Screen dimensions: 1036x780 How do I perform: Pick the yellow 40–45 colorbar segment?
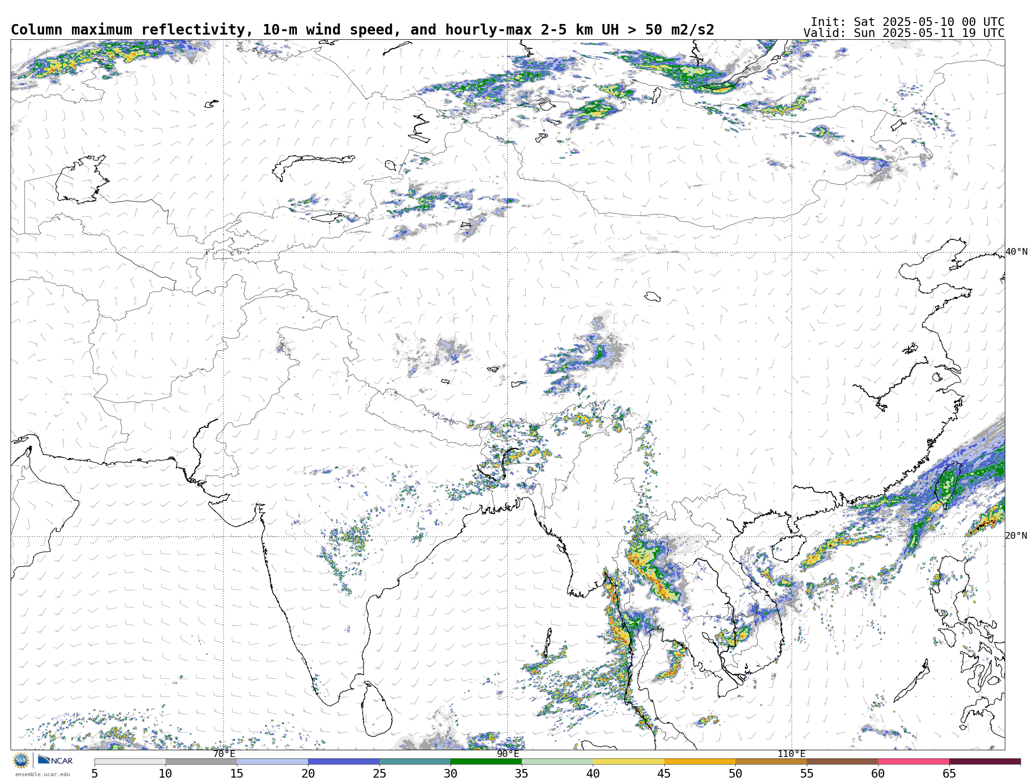click(628, 762)
